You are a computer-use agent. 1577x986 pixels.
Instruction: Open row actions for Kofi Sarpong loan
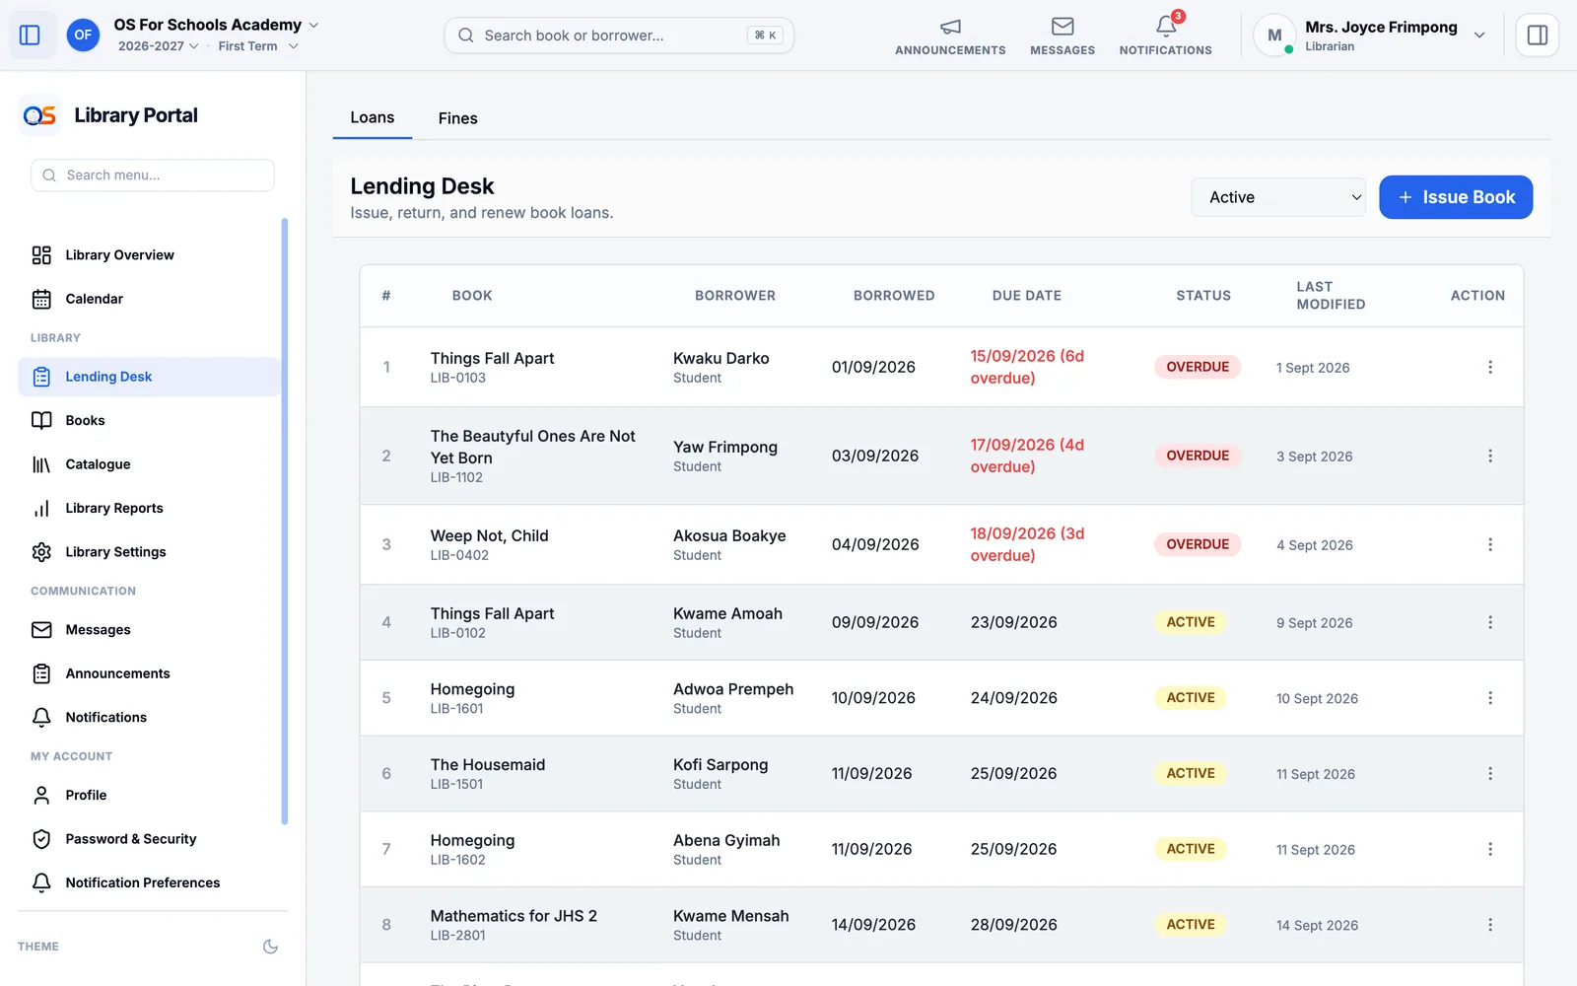point(1489,774)
